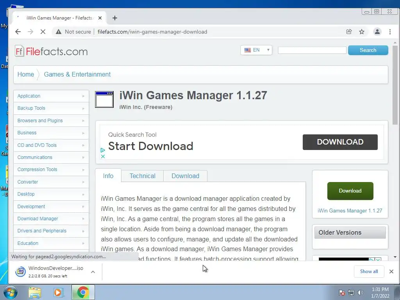This screenshot has height=300, width=400.
Task: Open the Education category
Action: [28, 243]
